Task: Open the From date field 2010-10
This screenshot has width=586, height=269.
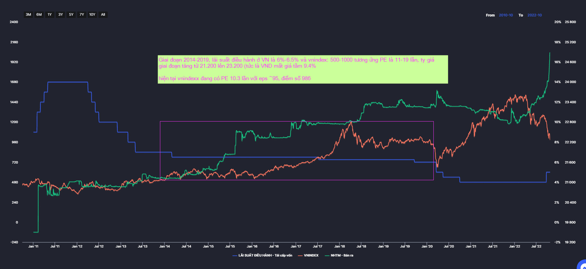Action: click(506, 15)
